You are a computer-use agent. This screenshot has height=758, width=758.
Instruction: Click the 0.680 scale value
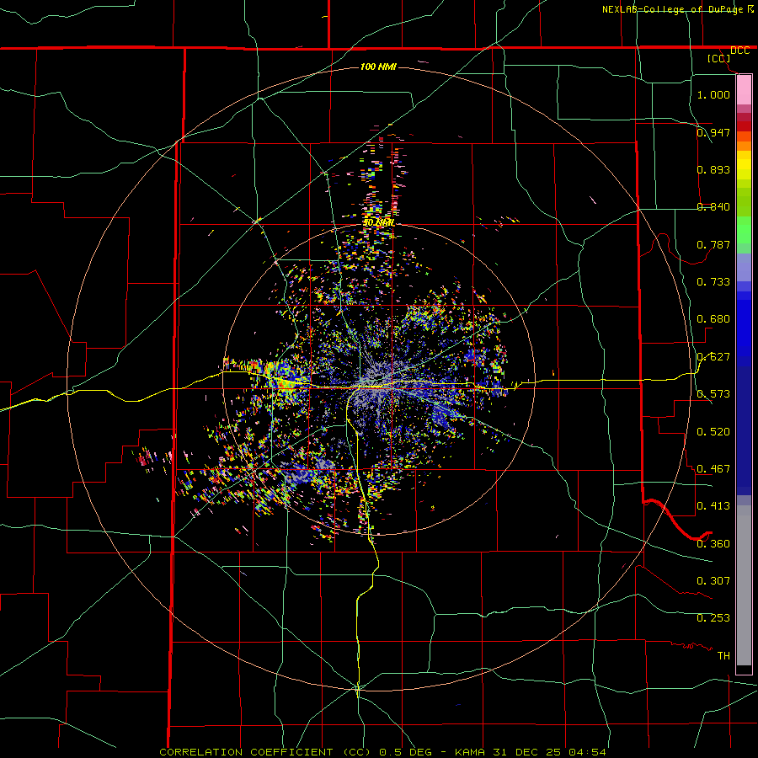pos(713,319)
